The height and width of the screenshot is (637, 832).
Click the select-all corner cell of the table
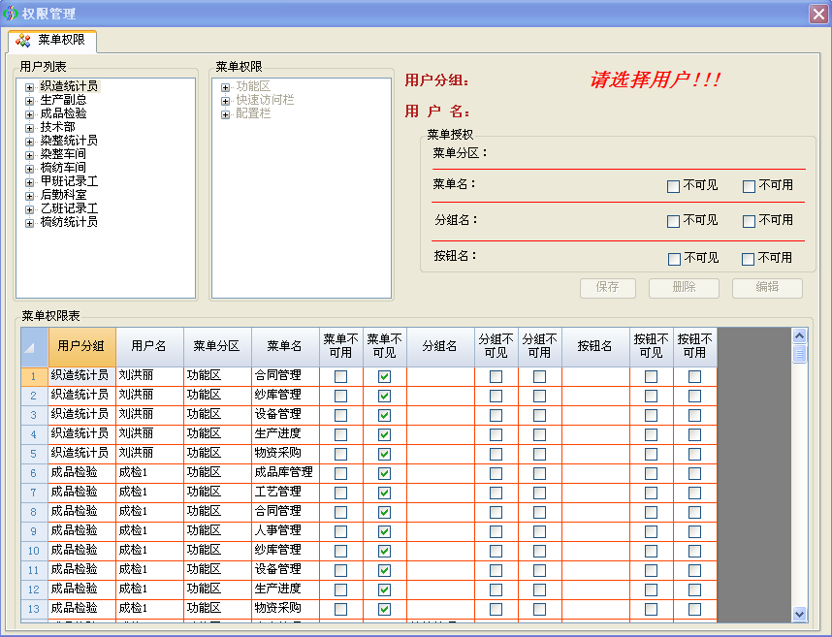click(35, 347)
